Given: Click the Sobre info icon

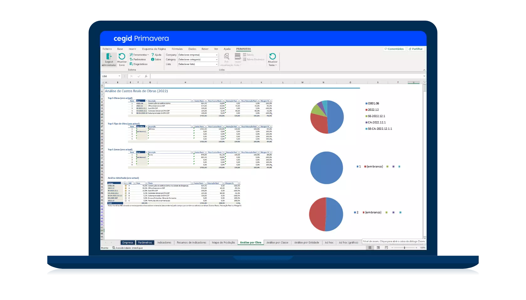Looking at the screenshot, I should 153,59.
